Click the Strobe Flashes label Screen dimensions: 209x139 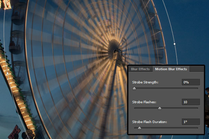144,102
